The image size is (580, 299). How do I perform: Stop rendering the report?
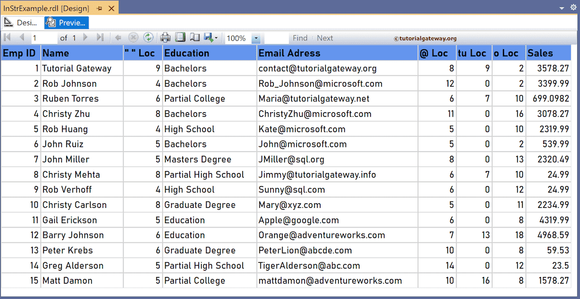[133, 37]
